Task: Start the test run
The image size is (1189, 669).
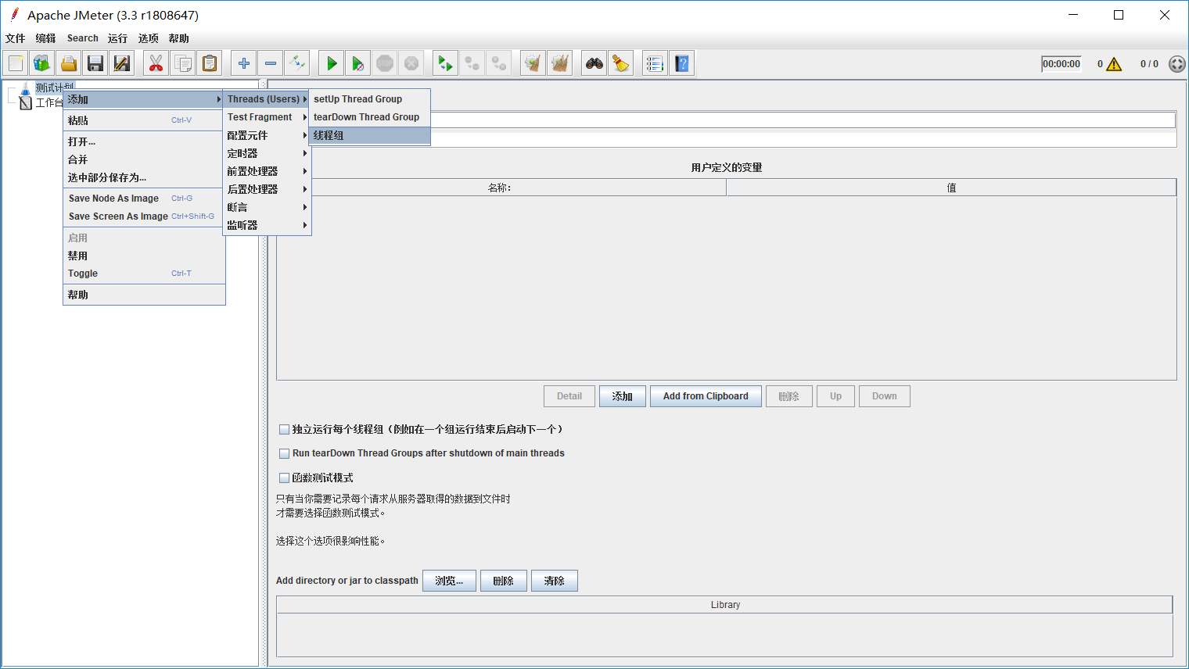Action: coord(331,63)
